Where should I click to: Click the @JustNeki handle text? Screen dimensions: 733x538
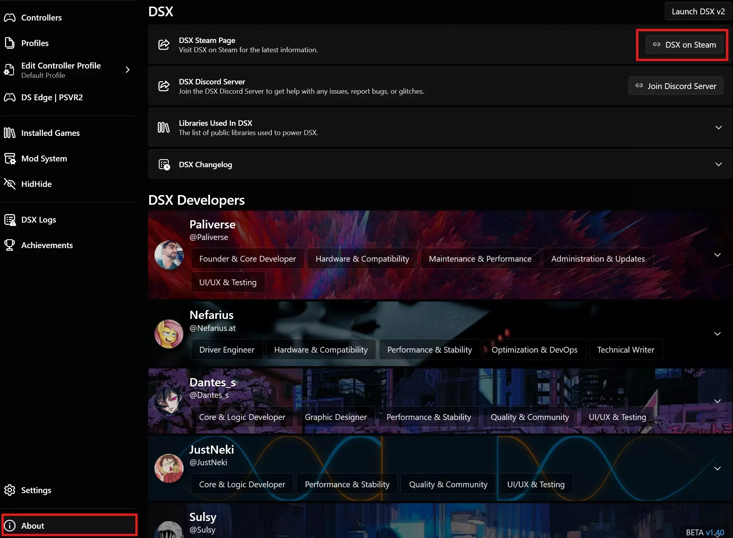click(208, 462)
